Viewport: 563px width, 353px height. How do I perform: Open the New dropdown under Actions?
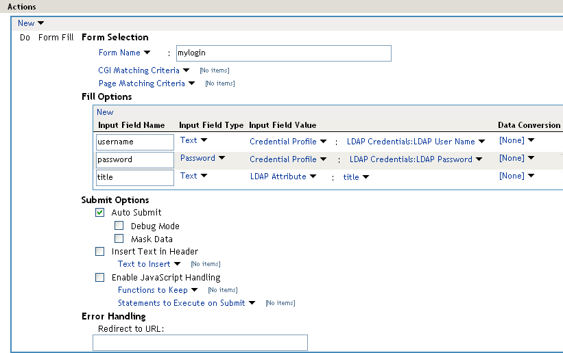(x=31, y=23)
